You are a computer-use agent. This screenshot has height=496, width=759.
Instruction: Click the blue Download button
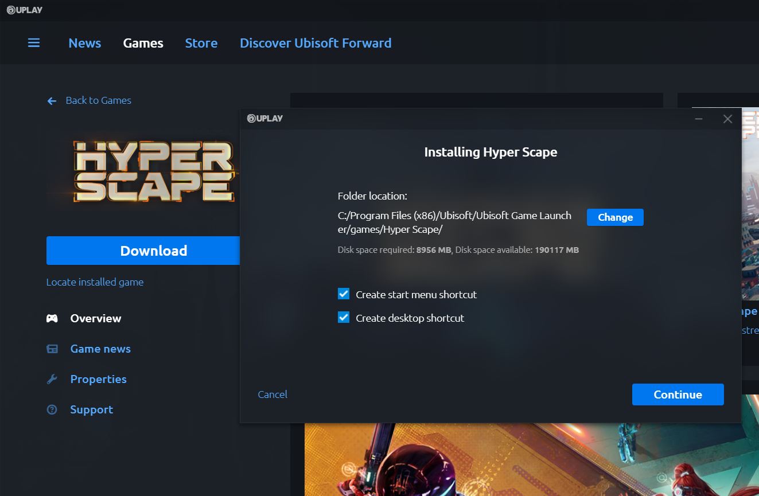pyautogui.click(x=143, y=251)
